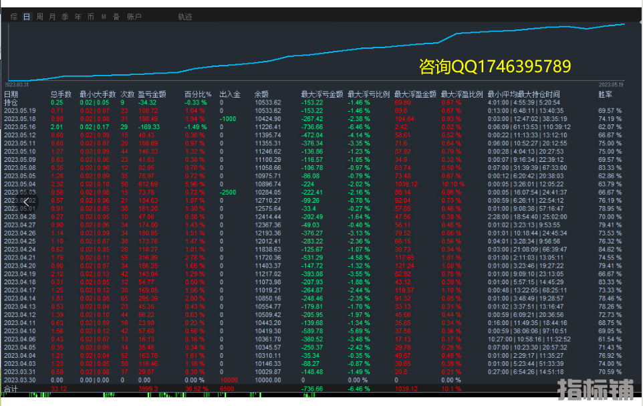Viewport: 643px width, 406px height.
Task: Open the 轨迹 track tab
Action: pos(185,17)
